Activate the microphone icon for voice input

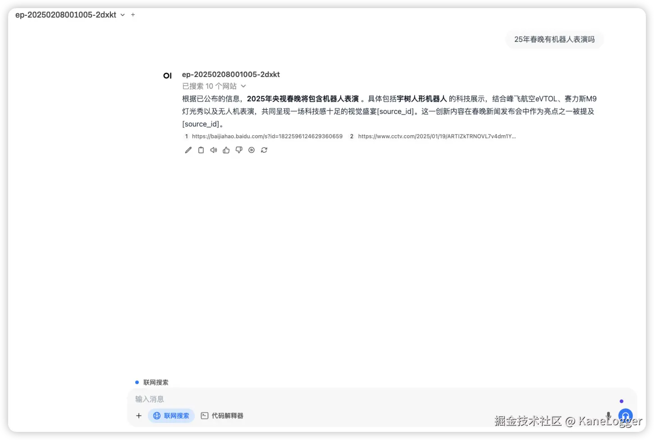click(608, 415)
